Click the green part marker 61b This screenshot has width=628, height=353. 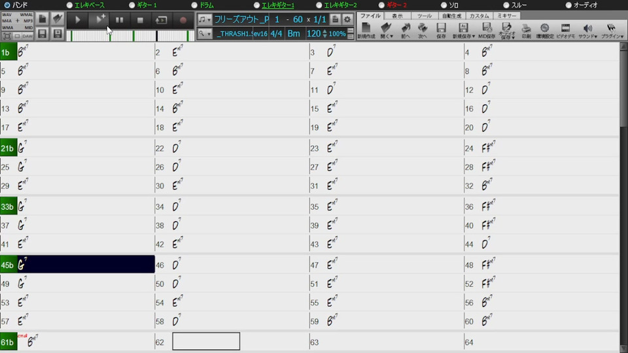(9, 342)
